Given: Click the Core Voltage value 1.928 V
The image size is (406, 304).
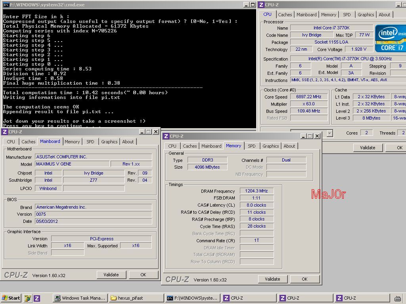Looking at the screenshot, I should click(x=358, y=49).
